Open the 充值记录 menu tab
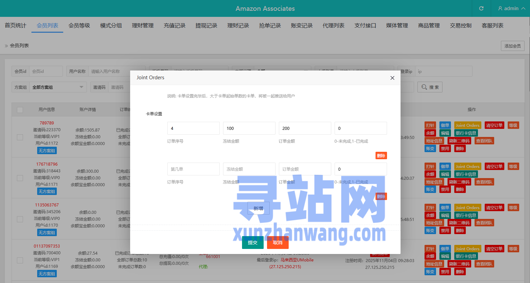Image resolution: width=530 pixels, height=283 pixels. pyautogui.click(x=174, y=26)
